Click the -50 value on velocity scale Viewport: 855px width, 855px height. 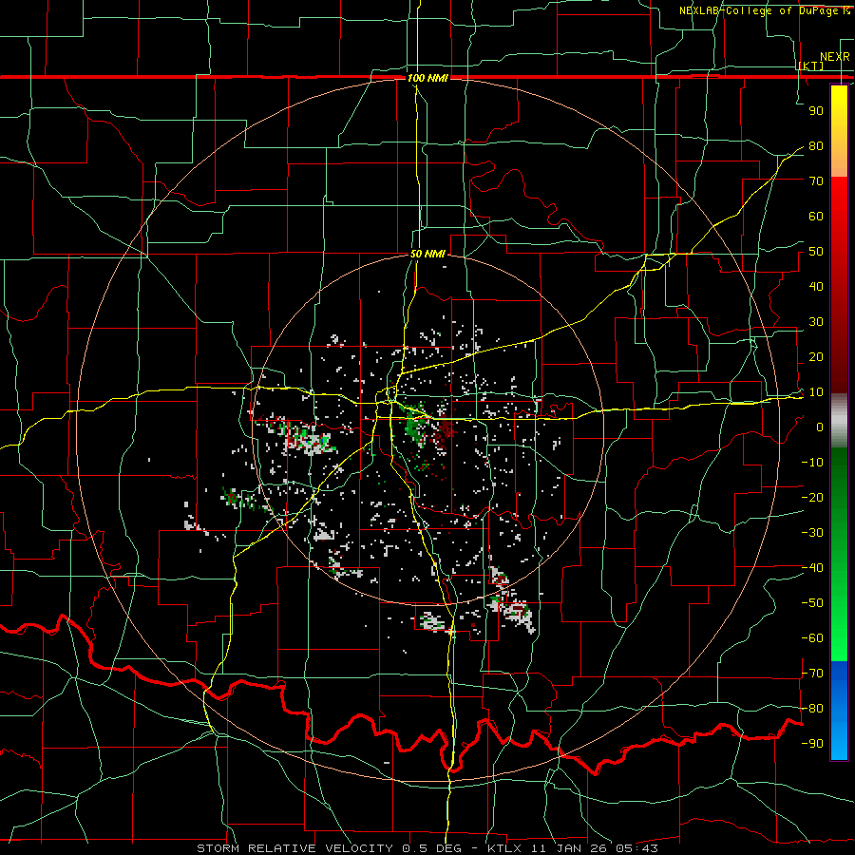(x=812, y=603)
